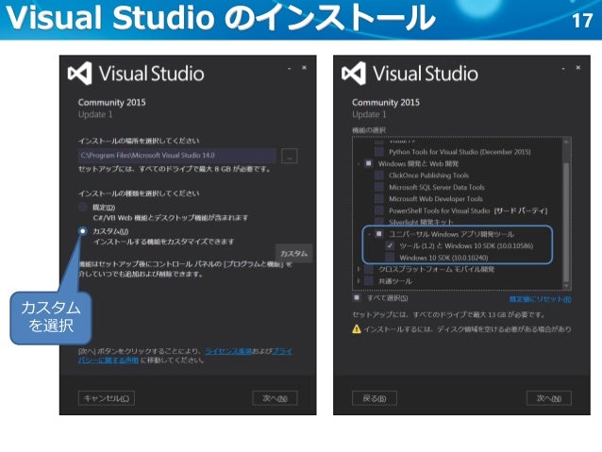Open the install location browse (...) button
The height and width of the screenshot is (452, 602).
(x=289, y=156)
